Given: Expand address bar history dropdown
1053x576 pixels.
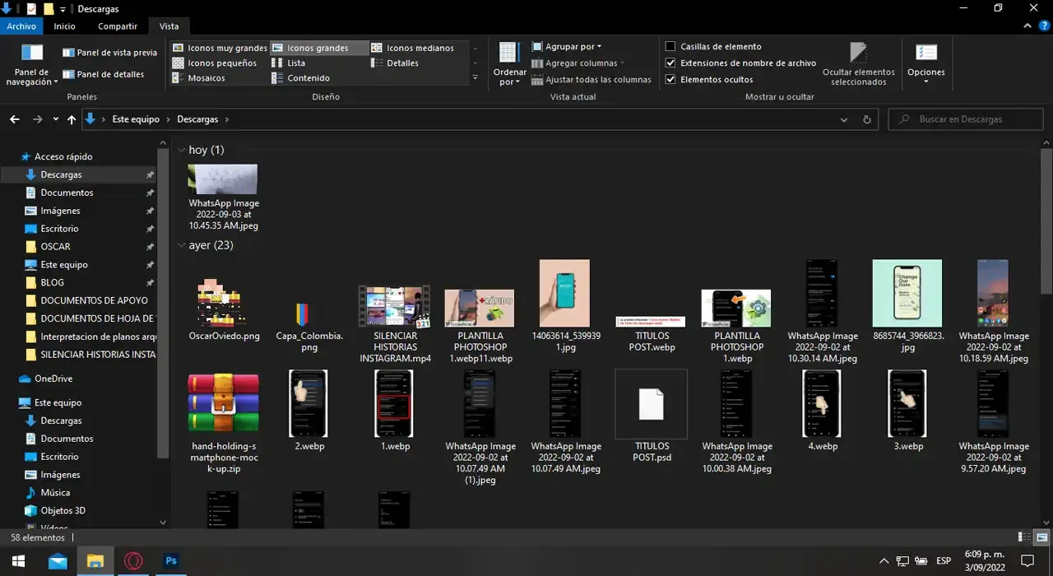Looking at the screenshot, I should coord(844,119).
